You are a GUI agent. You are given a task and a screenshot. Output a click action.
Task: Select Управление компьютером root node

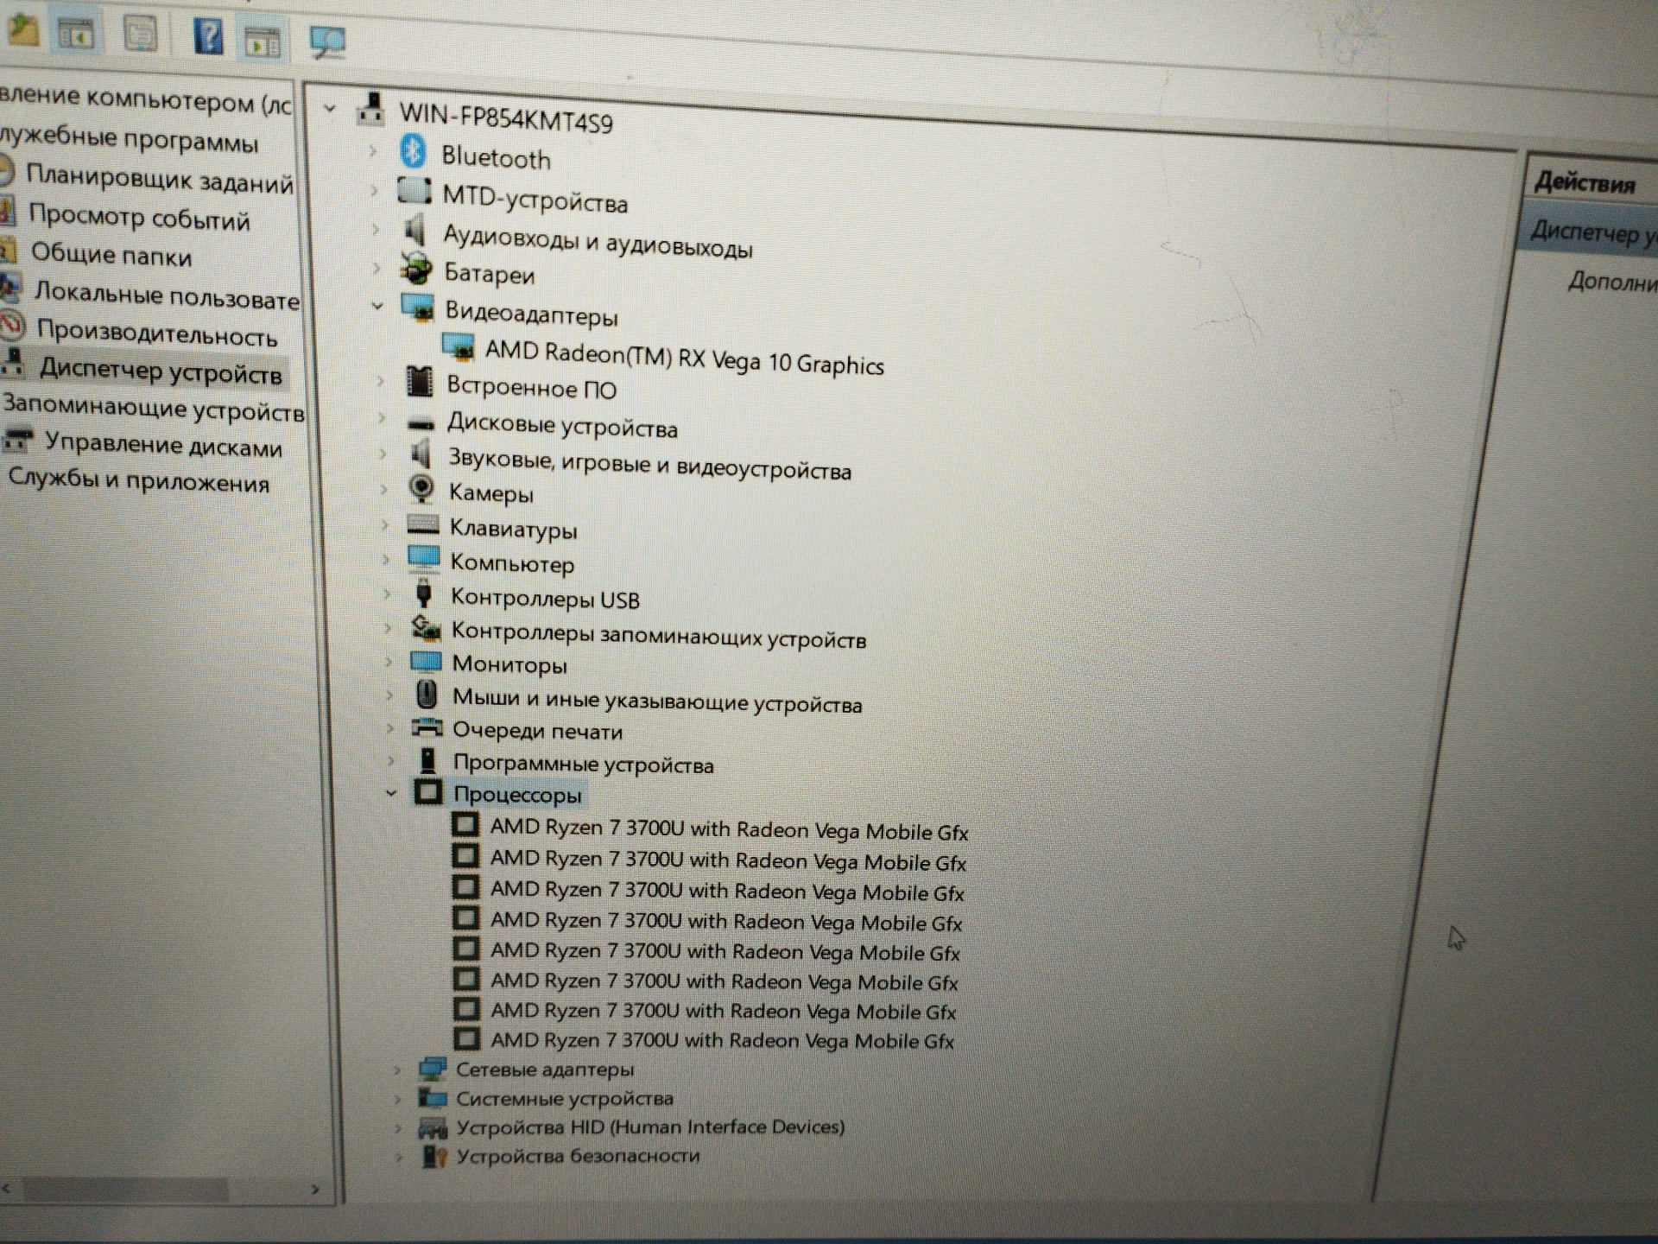(145, 98)
